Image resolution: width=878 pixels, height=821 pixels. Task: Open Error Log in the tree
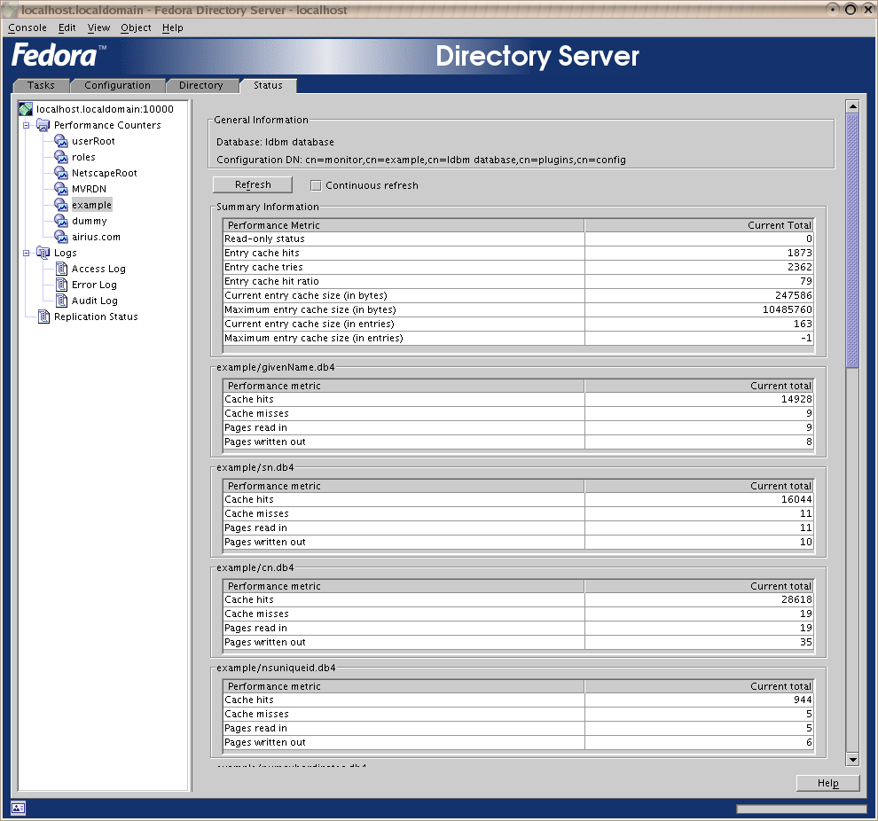click(94, 285)
